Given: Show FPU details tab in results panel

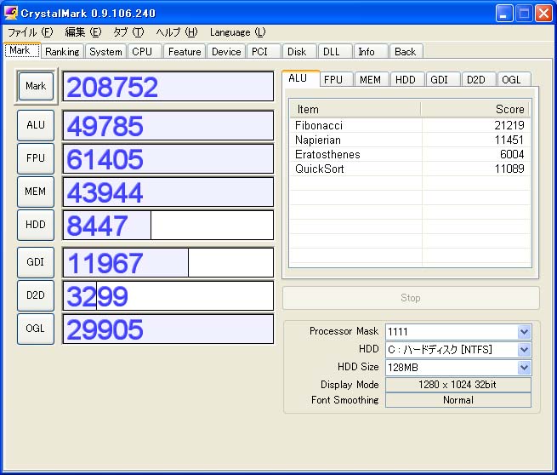Looking at the screenshot, I should pos(336,79).
